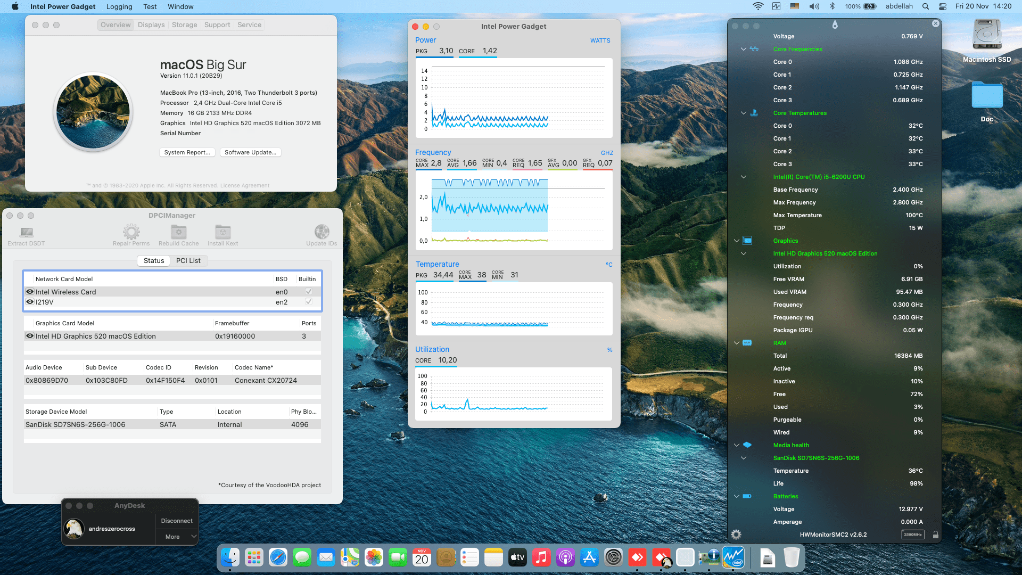This screenshot has height=575, width=1022.
Task: Collapse the Core Frequencies section
Action: click(x=743, y=49)
